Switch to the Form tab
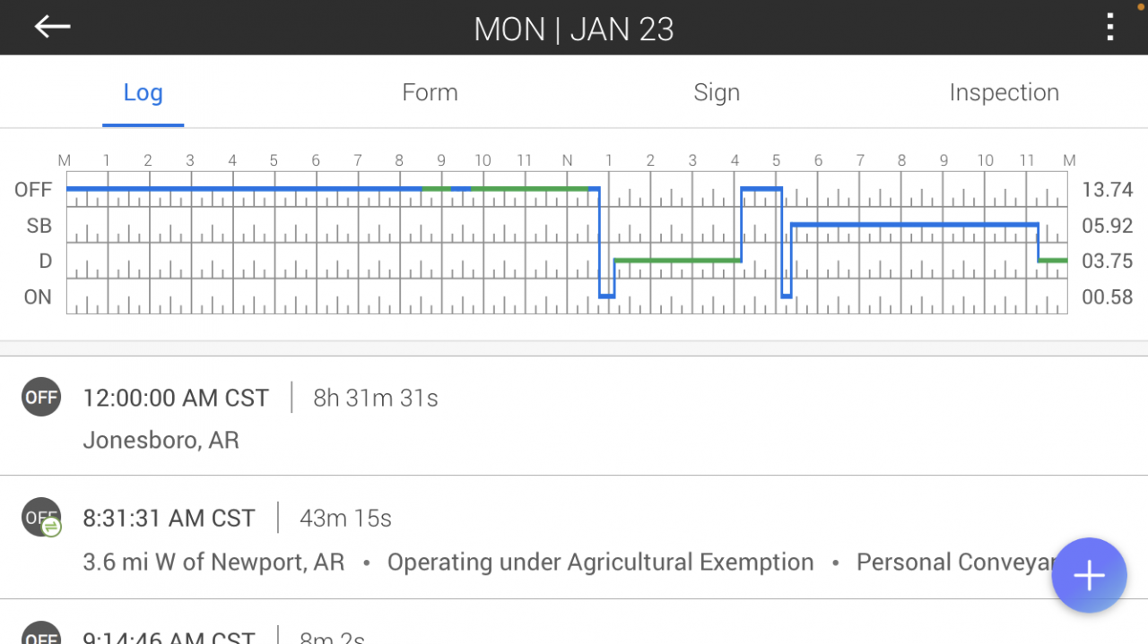 click(430, 92)
